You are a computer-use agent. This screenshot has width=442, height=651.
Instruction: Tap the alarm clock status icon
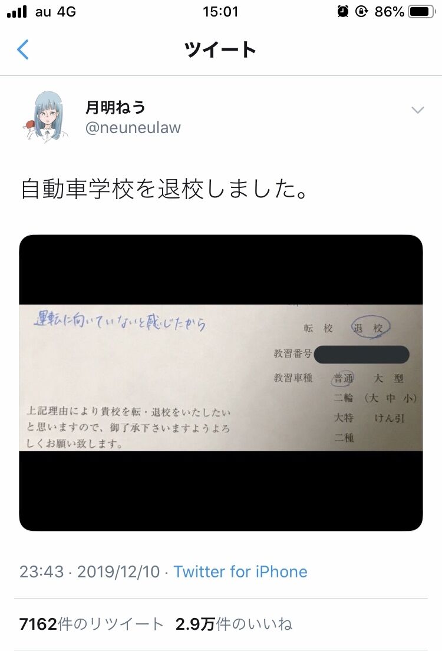point(343,12)
